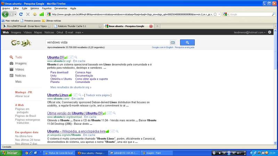The height and width of the screenshot is (156, 278).
Task: Open 'Mais resultados de ubuntu-br.org'
Action: click(71, 87)
